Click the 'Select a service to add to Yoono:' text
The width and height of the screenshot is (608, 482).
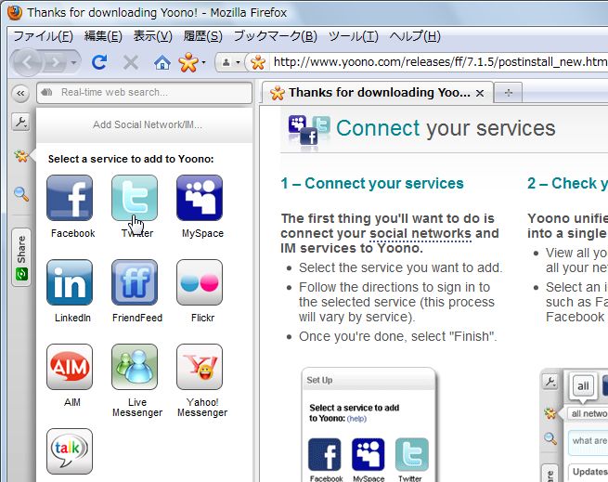tap(131, 159)
